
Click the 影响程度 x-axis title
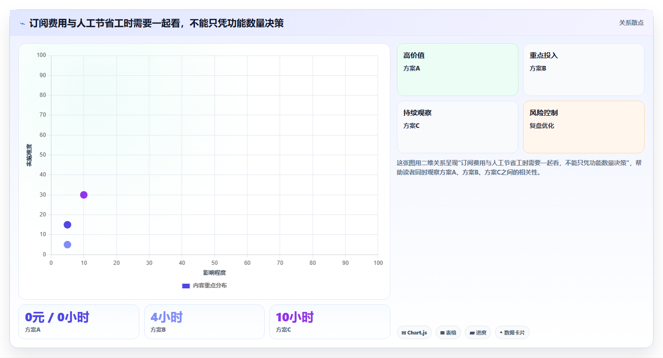click(x=215, y=273)
